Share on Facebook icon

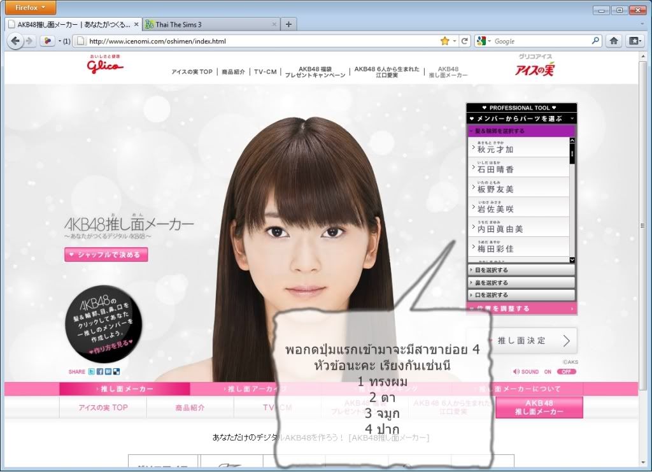tap(100, 372)
